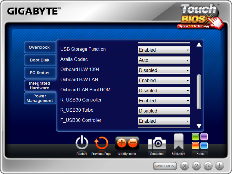This screenshot has height=174, width=232.
Task: Click the Restart power icon
Action: (82, 143)
